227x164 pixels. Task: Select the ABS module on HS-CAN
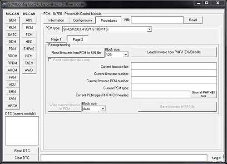coord(29,20)
